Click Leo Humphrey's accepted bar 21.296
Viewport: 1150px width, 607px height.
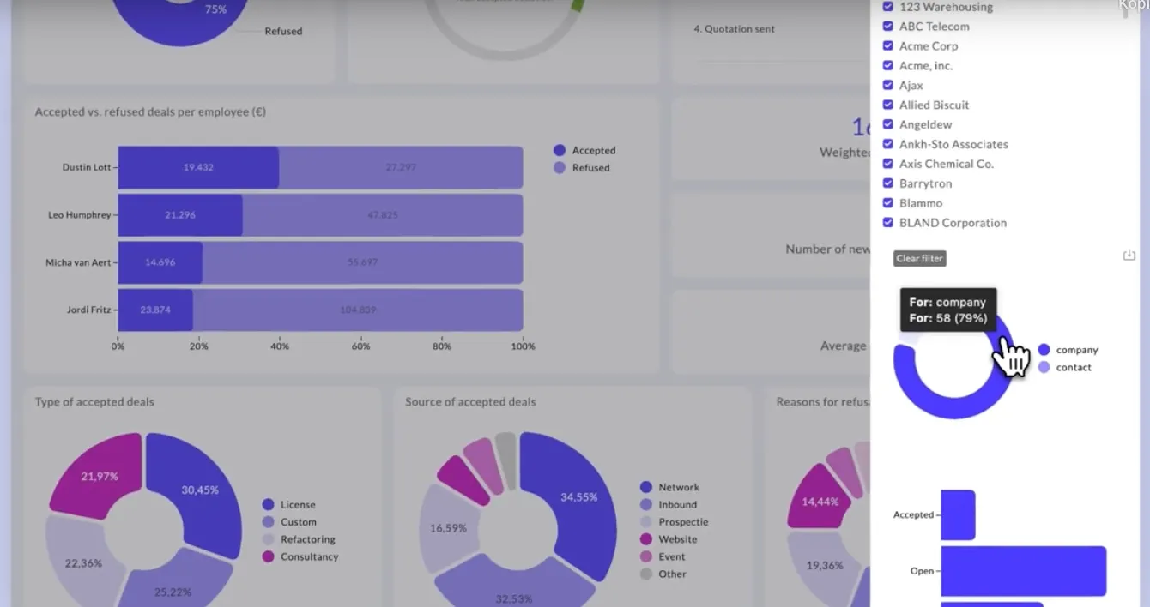pyautogui.click(x=180, y=215)
